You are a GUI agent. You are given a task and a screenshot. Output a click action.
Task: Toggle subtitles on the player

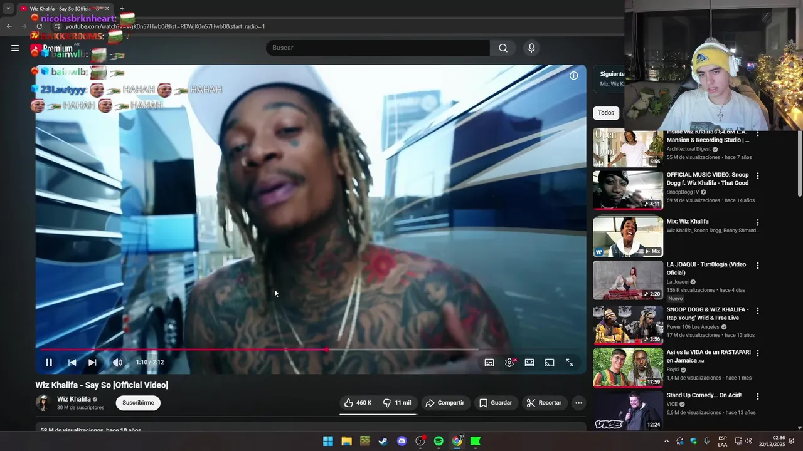(489, 362)
